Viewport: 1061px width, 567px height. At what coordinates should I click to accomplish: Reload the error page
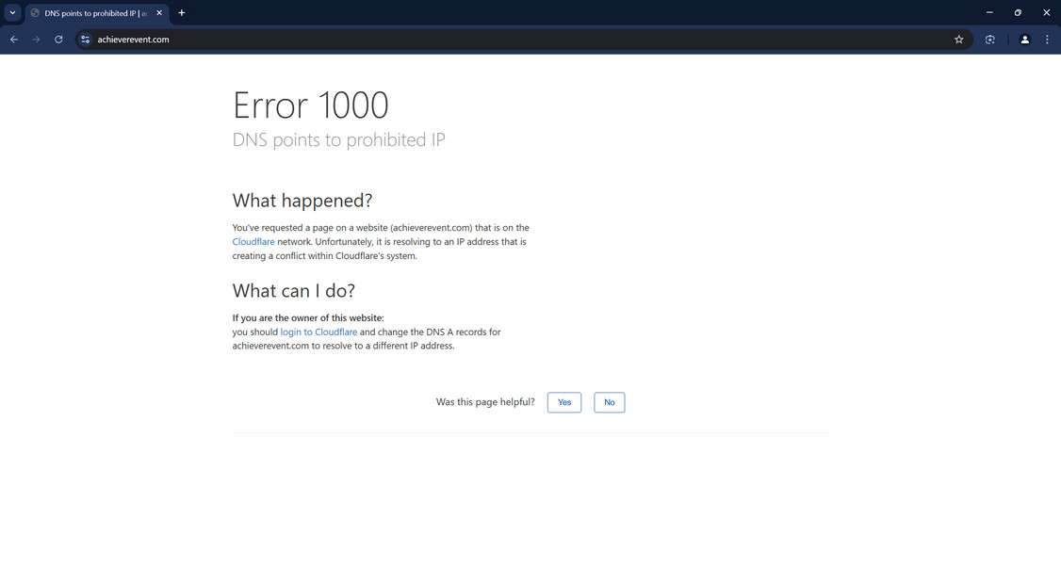tap(57, 39)
